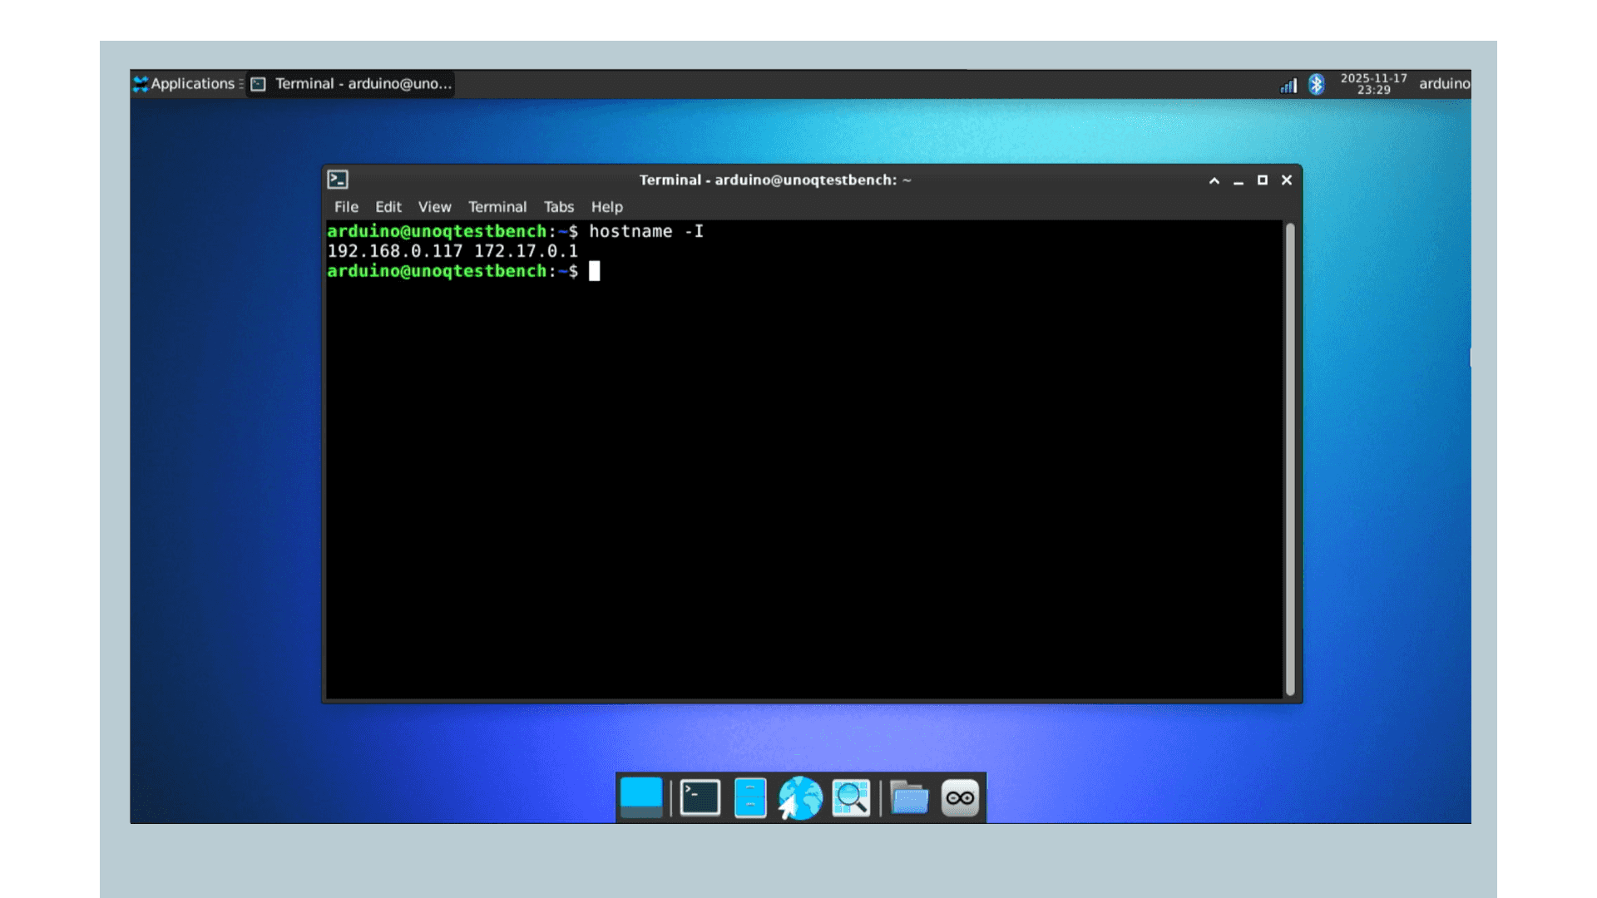Image resolution: width=1597 pixels, height=898 pixels.
Task: Click the Terminal taskbar entry in top panel
Action: coord(358,83)
